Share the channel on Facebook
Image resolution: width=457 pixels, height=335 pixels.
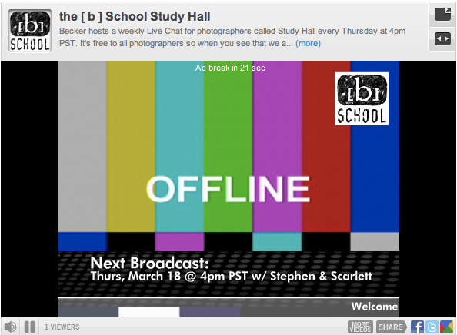click(x=417, y=327)
